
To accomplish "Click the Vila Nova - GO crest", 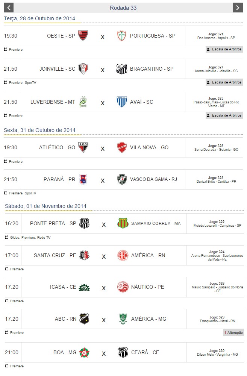I will (121, 147).
